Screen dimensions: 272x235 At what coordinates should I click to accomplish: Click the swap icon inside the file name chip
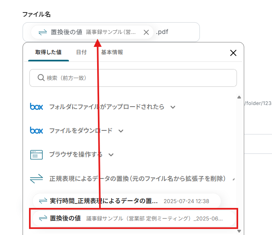point(43,32)
